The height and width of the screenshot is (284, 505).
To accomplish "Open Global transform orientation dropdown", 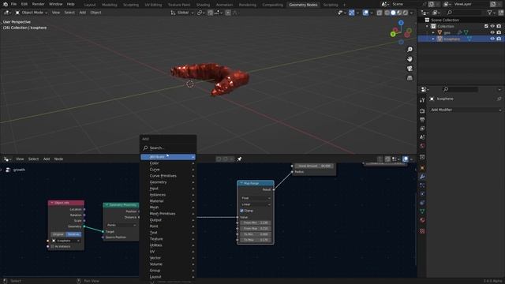I will tap(181, 13).
